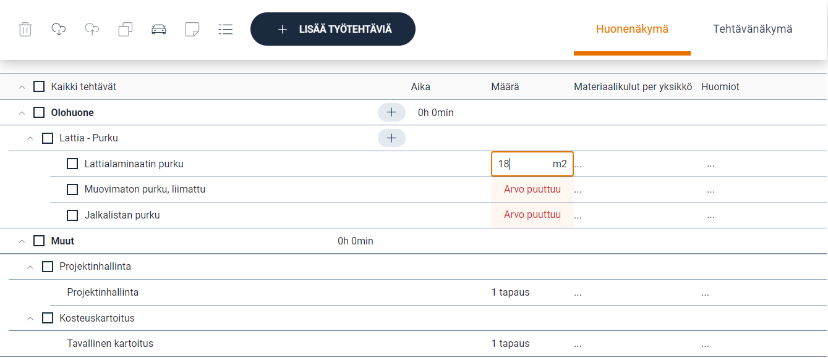Click Arvo puuttuu for Muovimaton purku

tap(532, 189)
